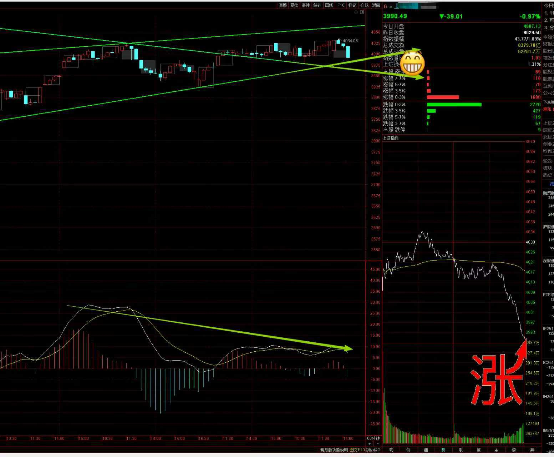The image size is (554, 457).
Task: Switch to the 联 tab
Action: tap(461, 450)
